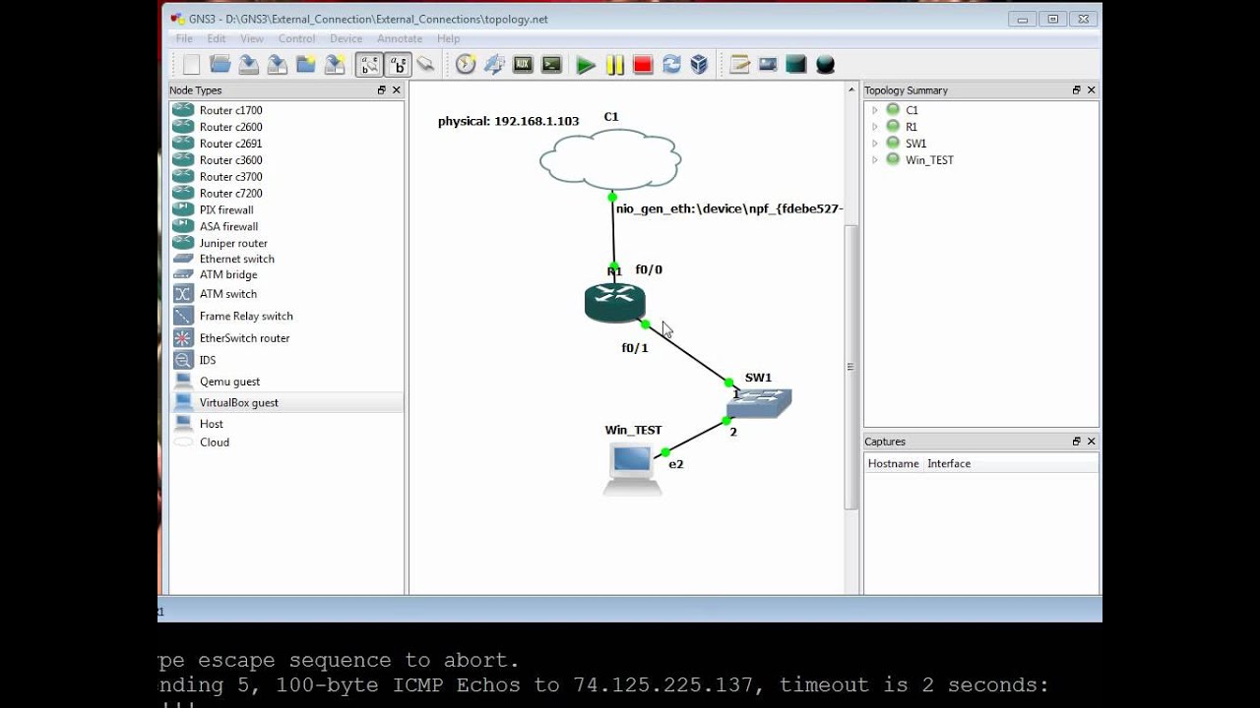Select ASA firewall node type
This screenshot has height=708, width=1260.
pos(286,226)
